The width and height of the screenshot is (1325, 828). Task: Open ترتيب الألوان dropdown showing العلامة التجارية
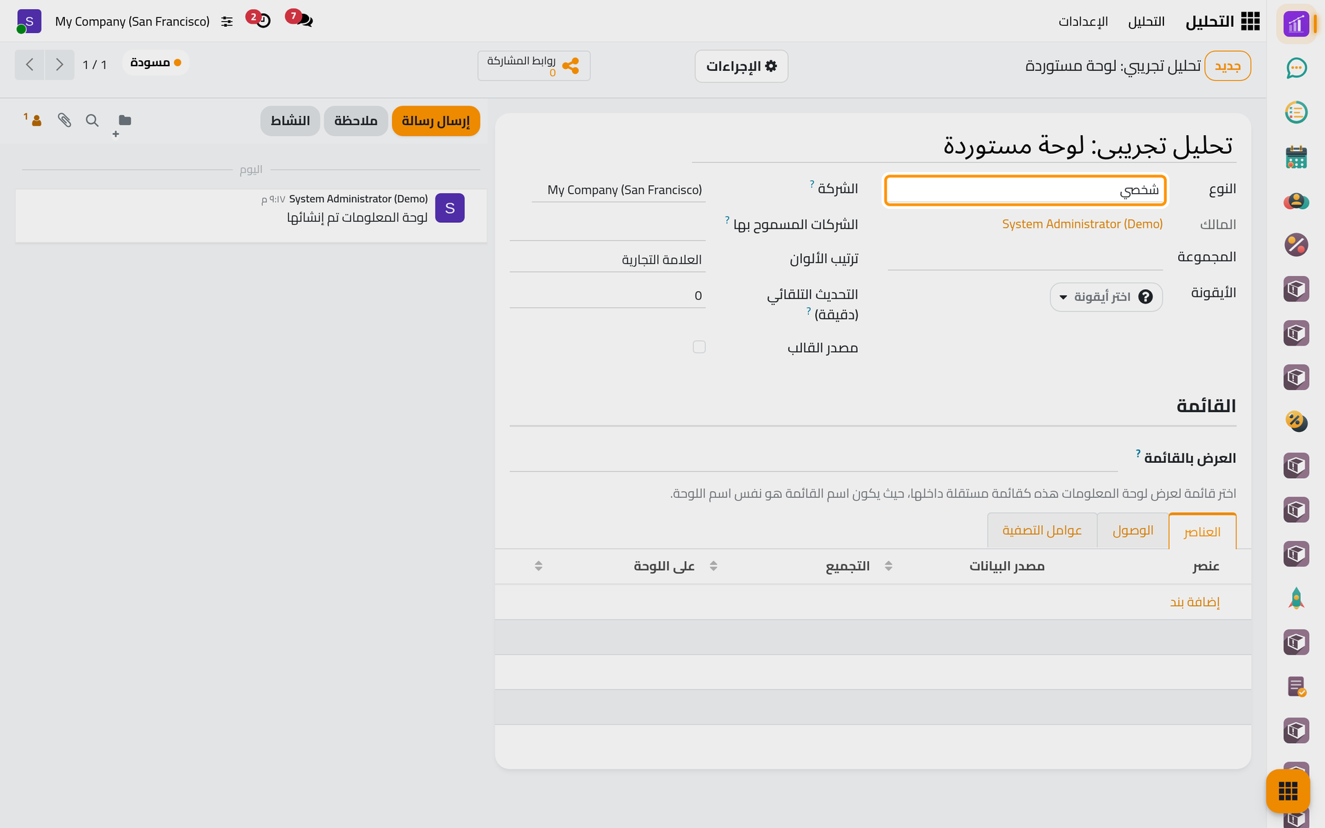607,260
